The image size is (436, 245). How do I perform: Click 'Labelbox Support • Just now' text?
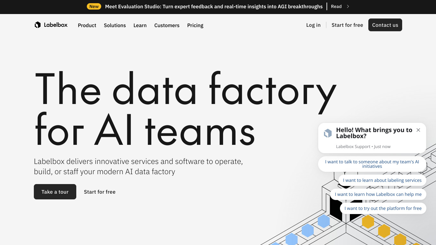363,147
